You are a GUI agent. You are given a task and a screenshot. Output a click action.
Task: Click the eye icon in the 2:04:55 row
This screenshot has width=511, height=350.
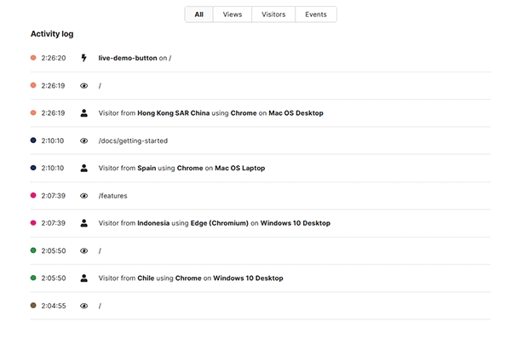83,305
